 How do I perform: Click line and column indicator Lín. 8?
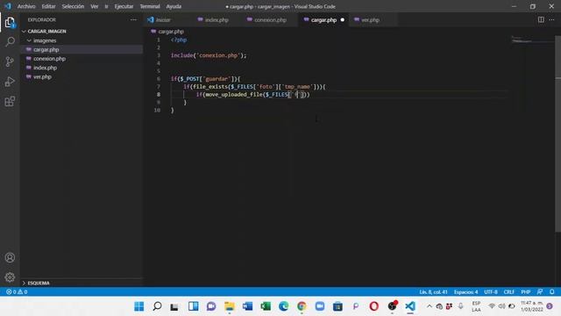point(433,292)
